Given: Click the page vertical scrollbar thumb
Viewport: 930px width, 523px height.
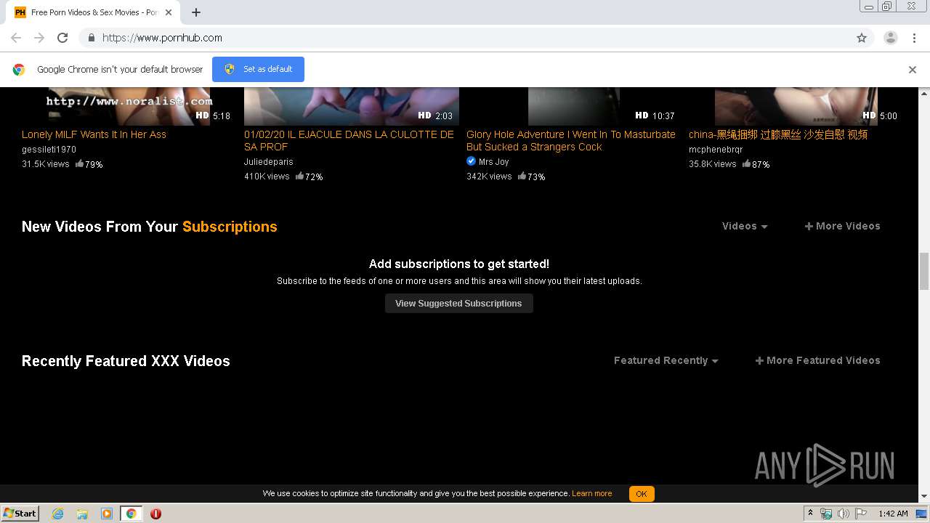Looking at the screenshot, I should (x=924, y=271).
